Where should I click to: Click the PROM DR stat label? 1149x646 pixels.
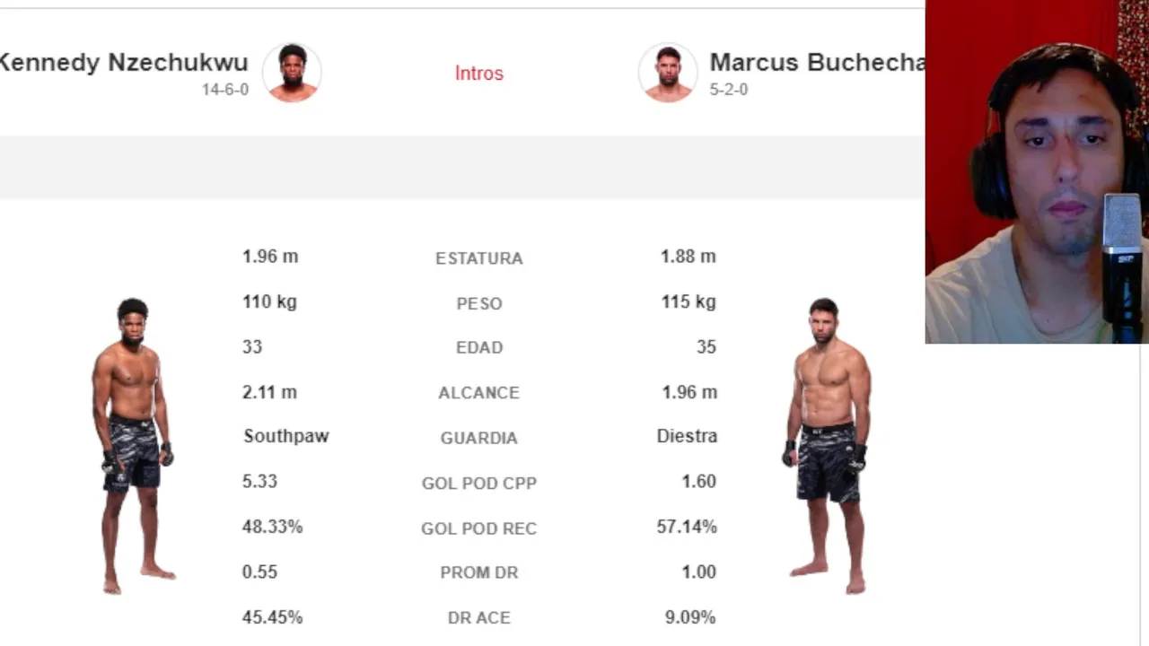(x=478, y=572)
